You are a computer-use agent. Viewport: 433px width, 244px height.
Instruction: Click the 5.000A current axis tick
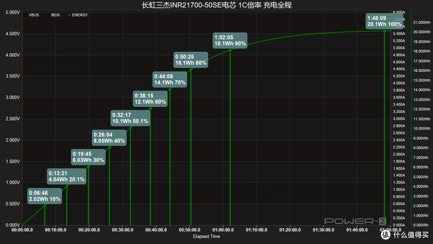coord(399,48)
